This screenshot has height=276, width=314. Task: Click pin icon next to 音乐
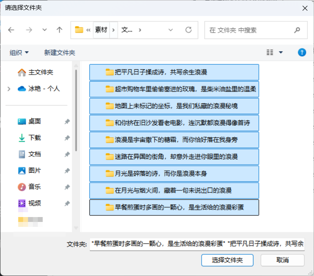point(67,187)
